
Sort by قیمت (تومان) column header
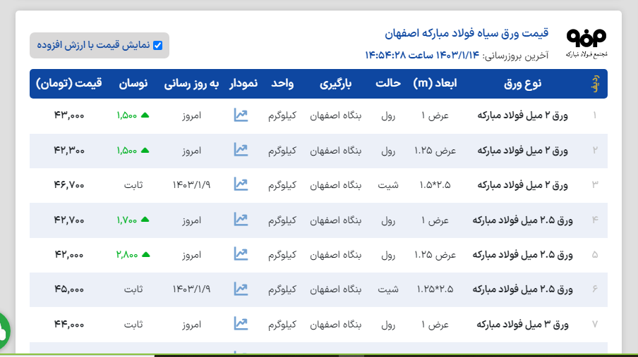tap(69, 83)
